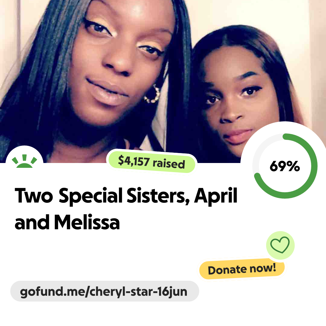
Task: Click the light green circle behind the heart
Action: tap(280, 245)
